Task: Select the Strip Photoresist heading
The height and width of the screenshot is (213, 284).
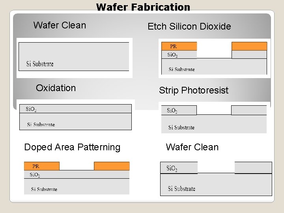Action: click(193, 90)
